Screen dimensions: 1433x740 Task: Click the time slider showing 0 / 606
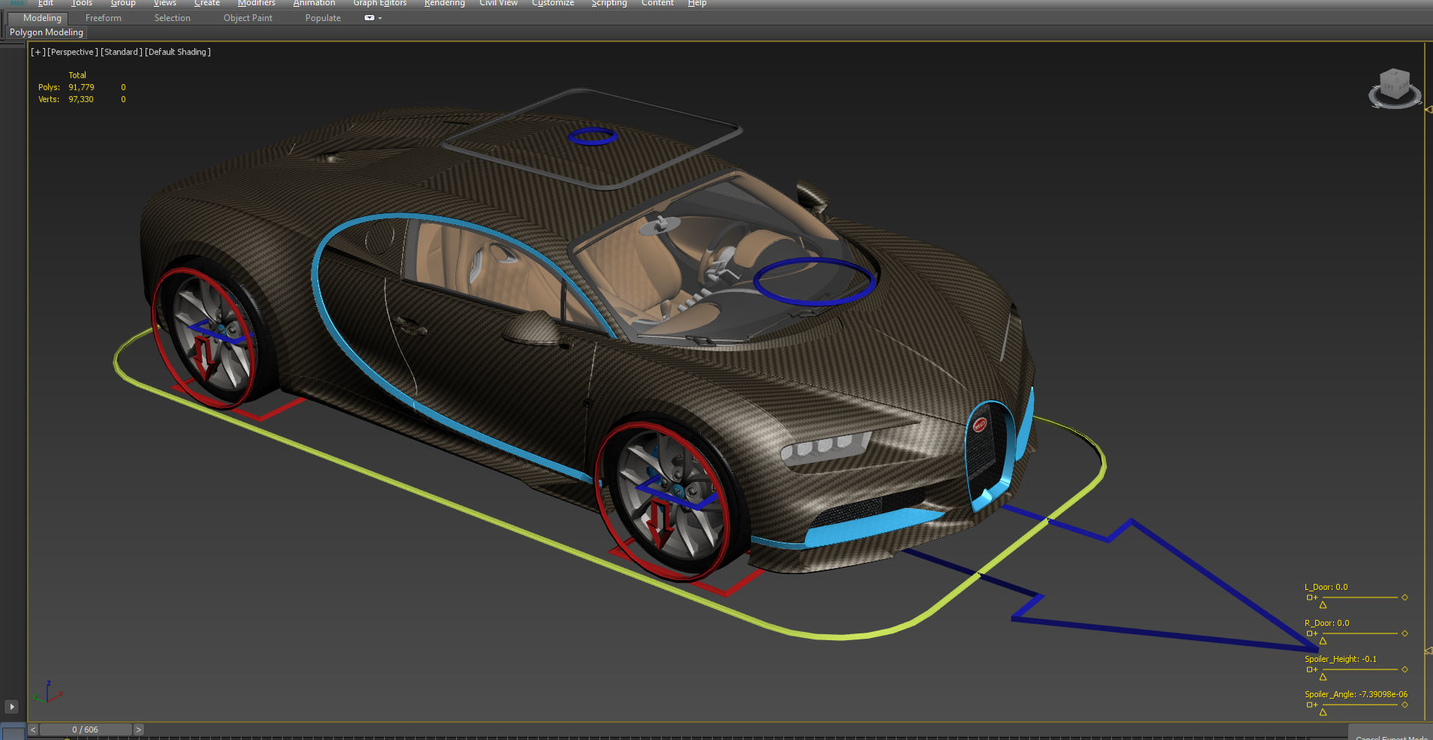(x=86, y=729)
